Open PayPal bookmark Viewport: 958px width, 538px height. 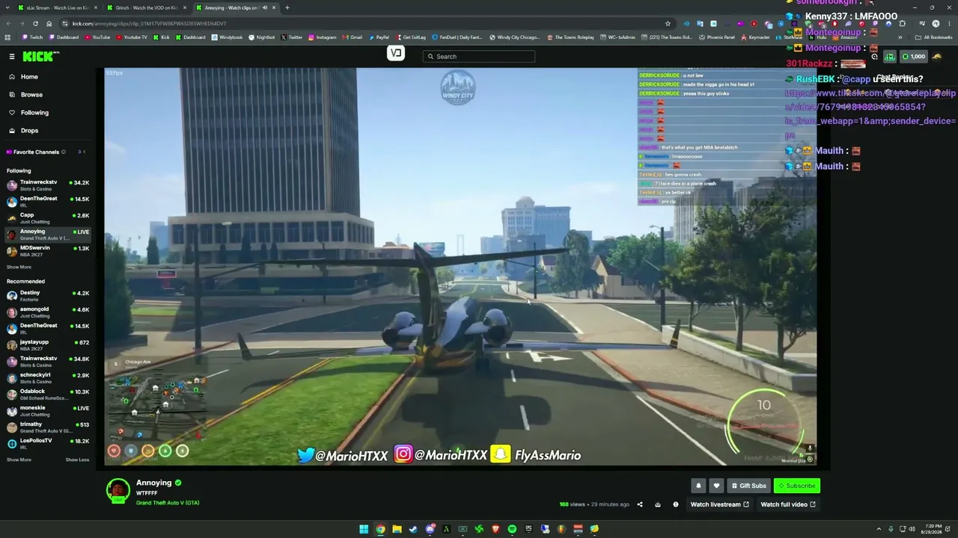pyautogui.click(x=379, y=37)
